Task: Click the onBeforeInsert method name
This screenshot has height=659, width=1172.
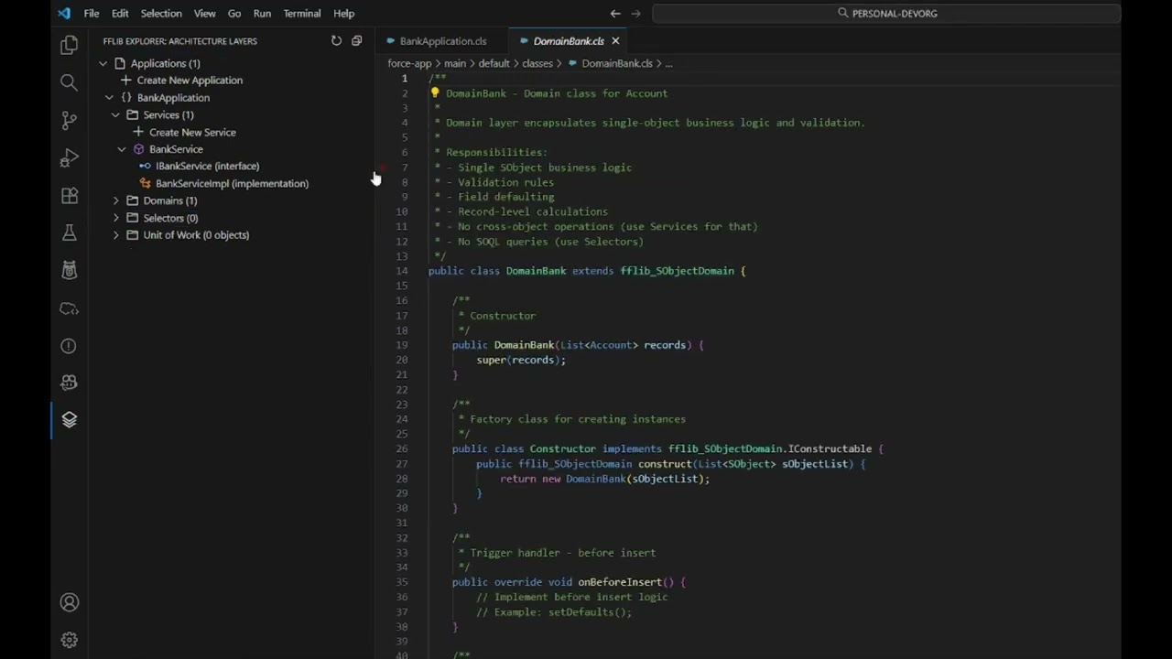Action: (619, 582)
